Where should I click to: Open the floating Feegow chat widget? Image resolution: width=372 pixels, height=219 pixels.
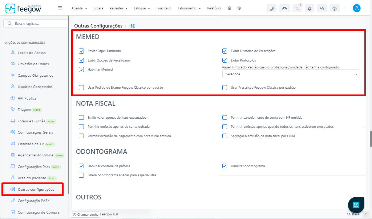click(x=356, y=205)
